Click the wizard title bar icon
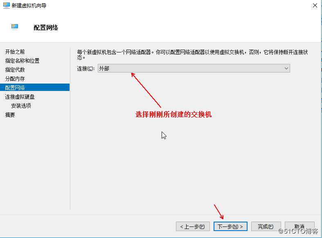 [x=7, y=5]
